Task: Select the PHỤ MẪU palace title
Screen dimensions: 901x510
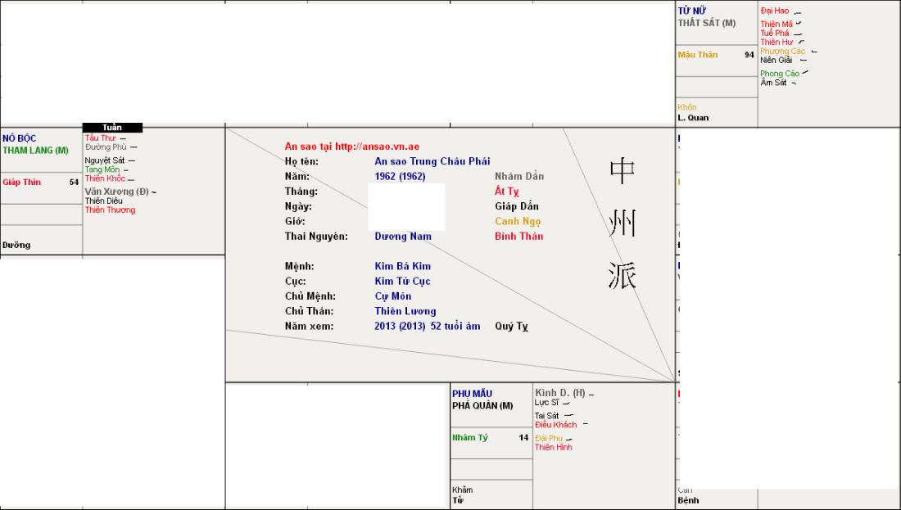Action: (471, 394)
